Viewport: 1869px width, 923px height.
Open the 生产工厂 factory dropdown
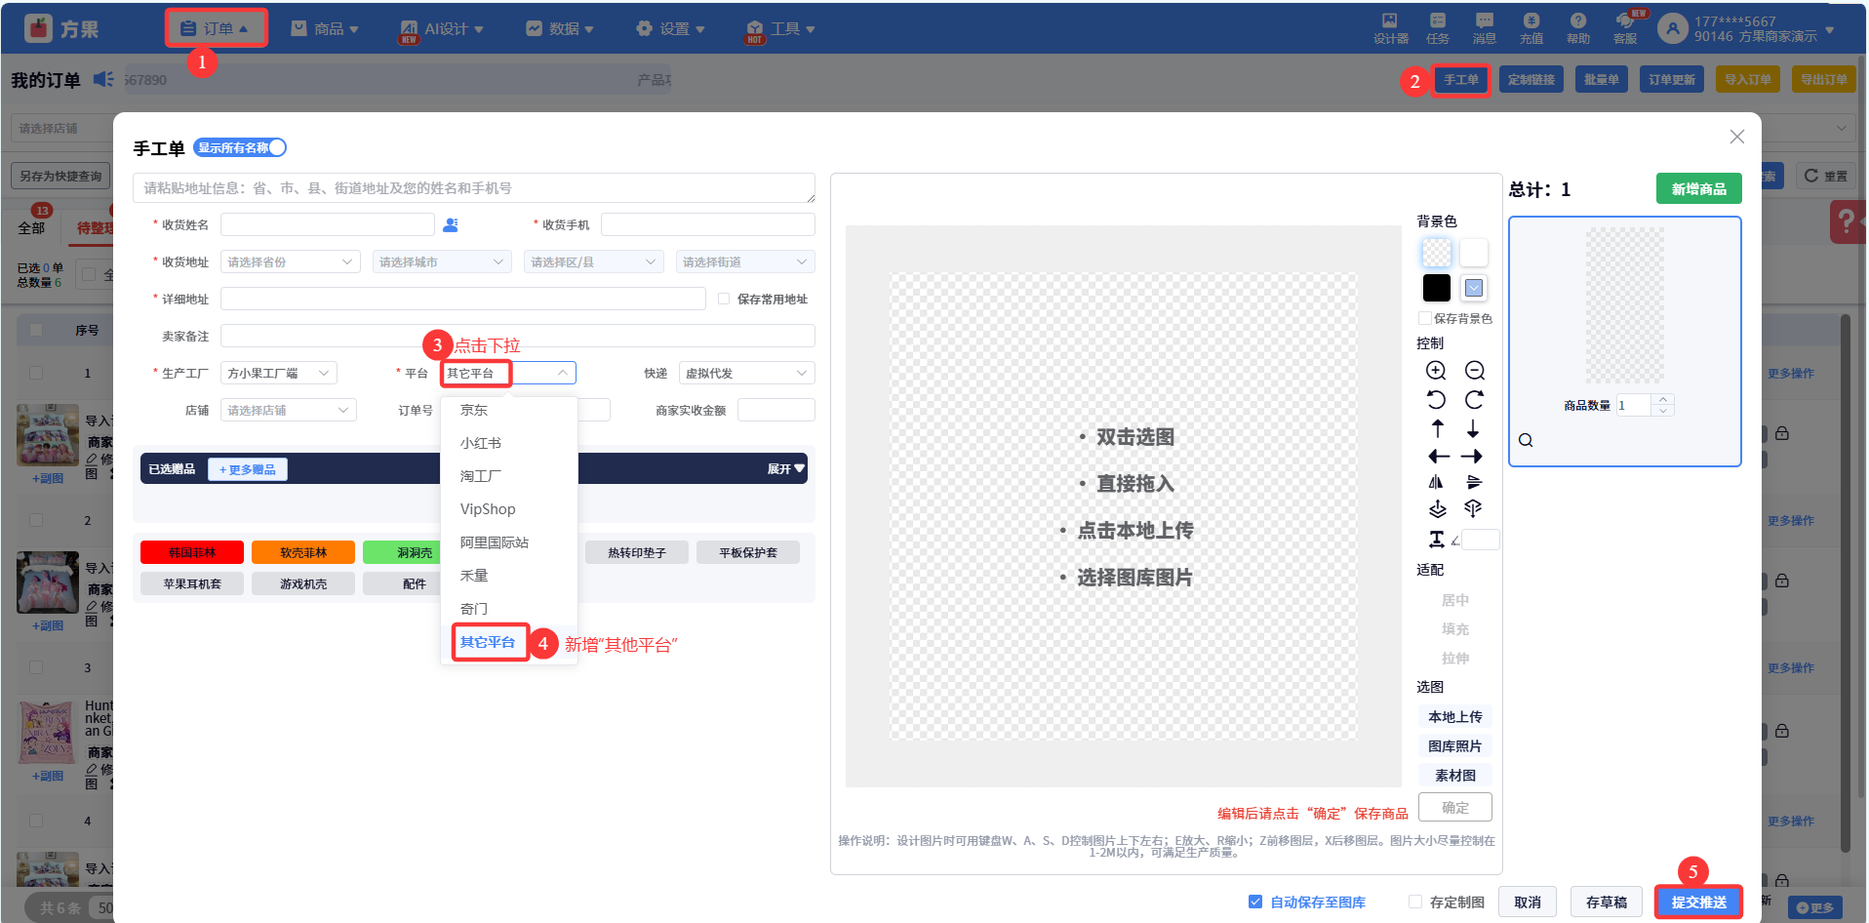coord(279,373)
